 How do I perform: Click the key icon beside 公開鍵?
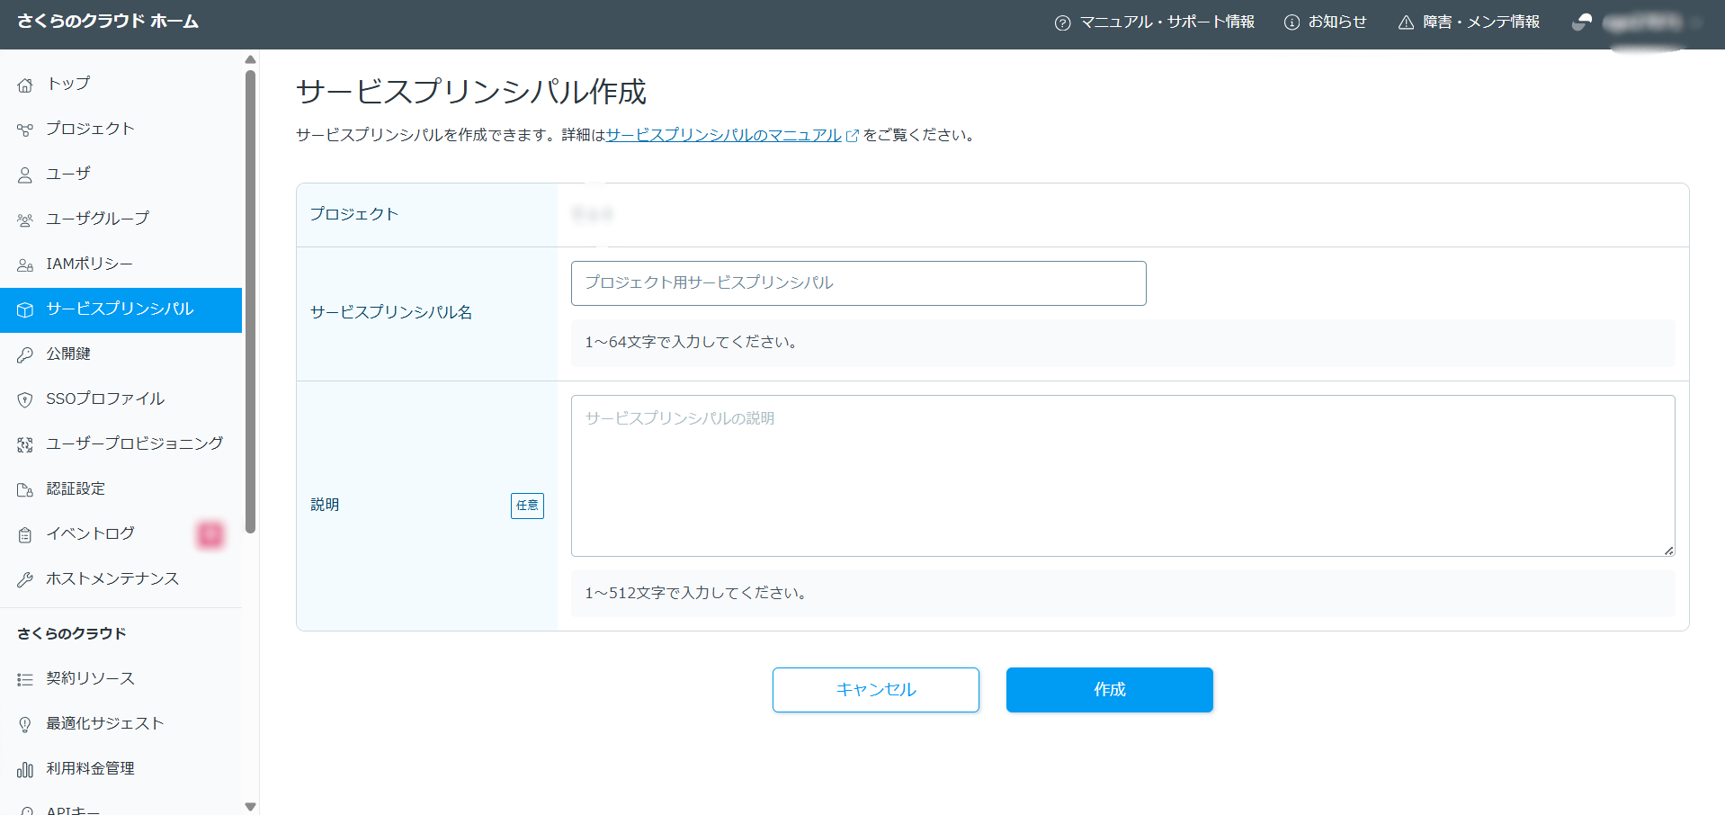point(25,354)
